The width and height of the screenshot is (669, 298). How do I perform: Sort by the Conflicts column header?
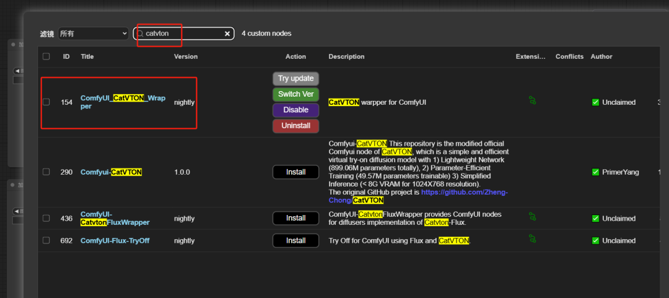click(569, 56)
